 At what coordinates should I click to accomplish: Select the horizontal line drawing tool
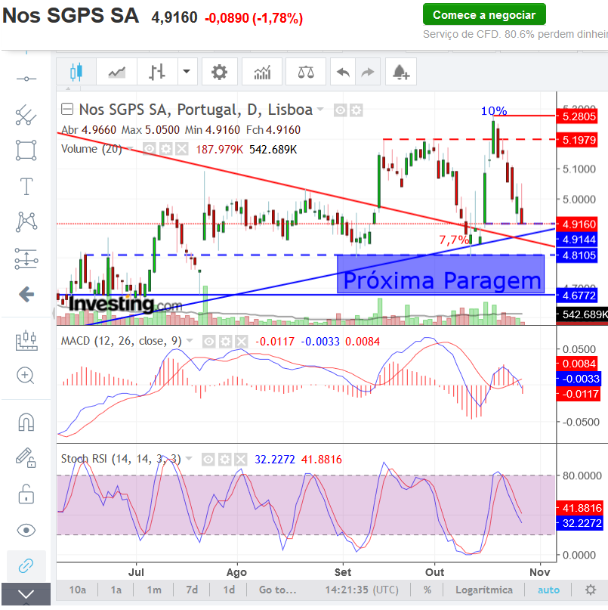click(x=26, y=79)
